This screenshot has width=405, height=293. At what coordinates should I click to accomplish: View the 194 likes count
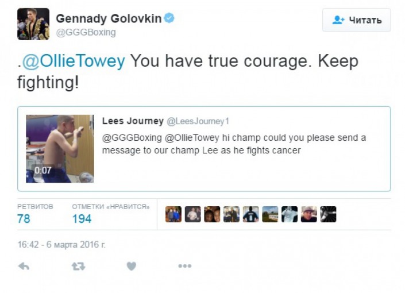coord(82,218)
